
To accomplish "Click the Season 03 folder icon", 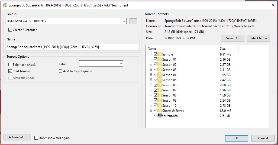I will (x=160, y=70).
